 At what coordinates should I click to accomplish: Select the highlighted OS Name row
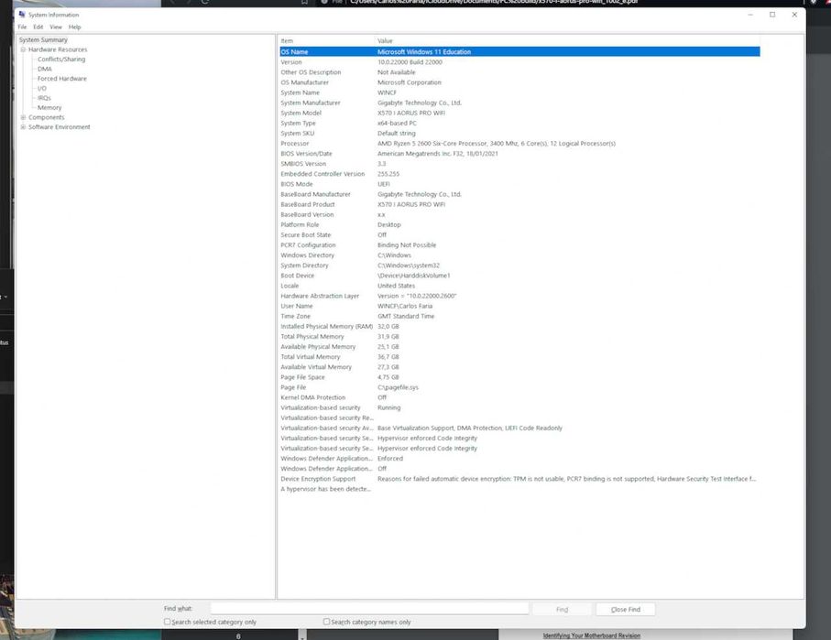pyautogui.click(x=519, y=52)
